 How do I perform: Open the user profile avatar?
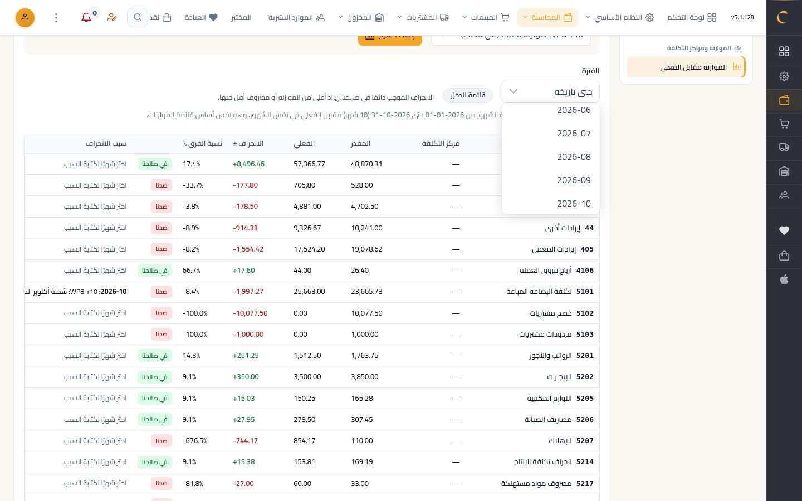(25, 18)
